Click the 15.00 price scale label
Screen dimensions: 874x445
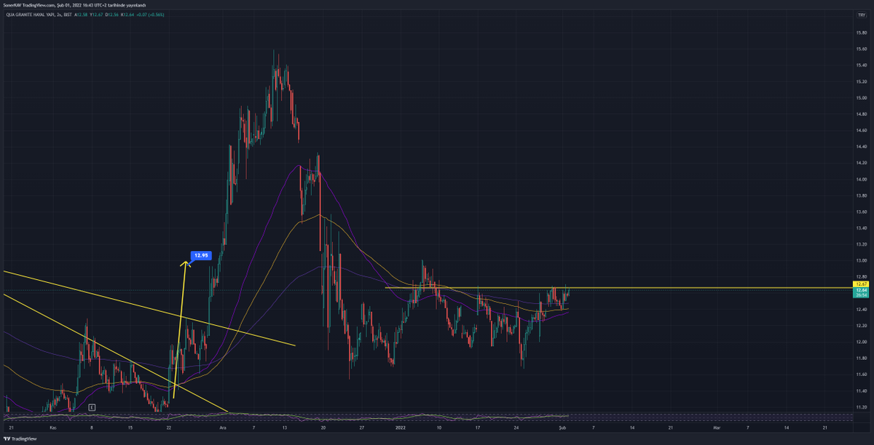pyautogui.click(x=861, y=98)
